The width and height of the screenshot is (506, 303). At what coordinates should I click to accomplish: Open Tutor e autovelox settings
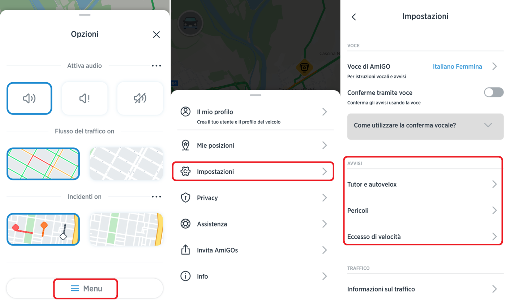(x=422, y=185)
